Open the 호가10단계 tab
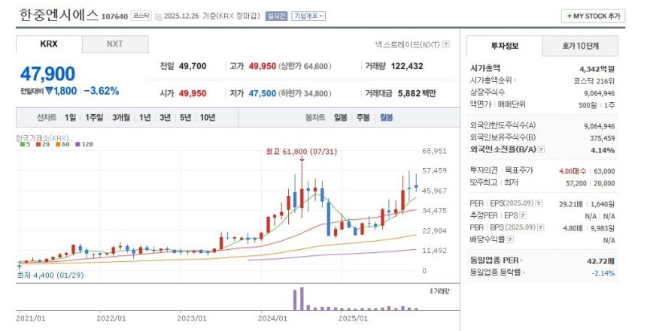Viewport: 647px width, 331px height. coord(580,46)
